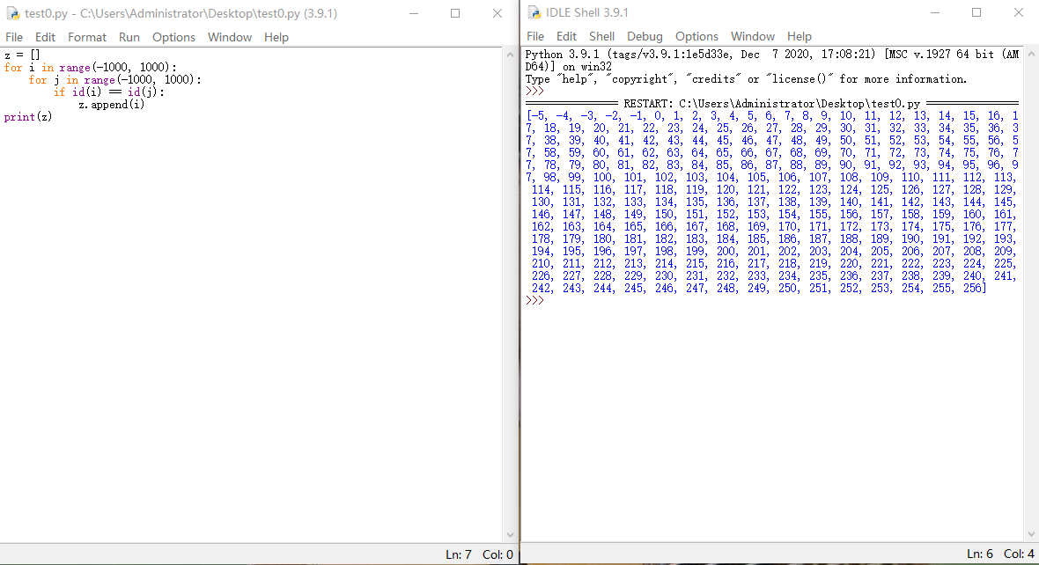Open Format menu in the editor window
The height and width of the screenshot is (565, 1039).
(87, 37)
